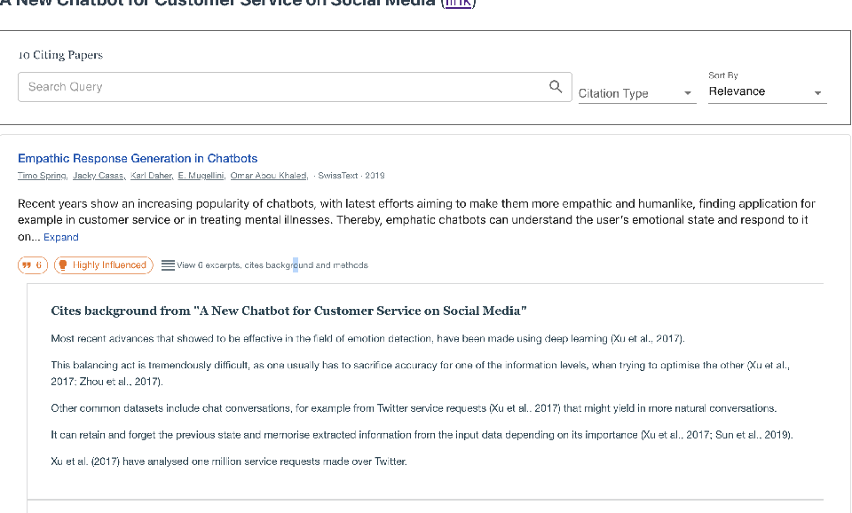
Task: Click the three-line excerpts list icon
Action: pyautogui.click(x=168, y=265)
